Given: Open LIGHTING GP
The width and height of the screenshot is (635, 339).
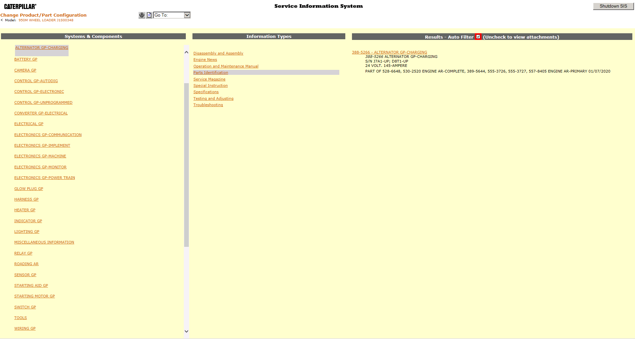Looking at the screenshot, I should (27, 232).
